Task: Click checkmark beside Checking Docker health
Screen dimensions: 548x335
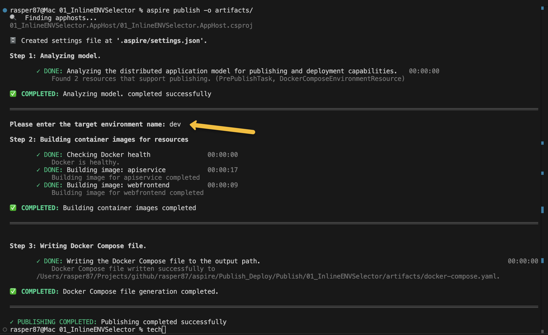Action: (38, 155)
